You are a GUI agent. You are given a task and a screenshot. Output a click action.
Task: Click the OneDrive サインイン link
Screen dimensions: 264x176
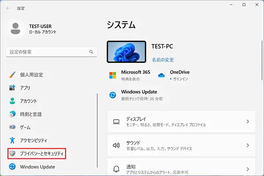(180, 79)
